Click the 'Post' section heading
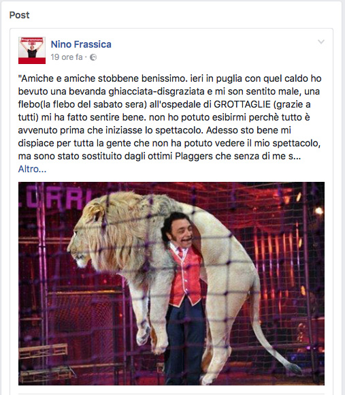This screenshot has width=345, height=395. tap(19, 15)
